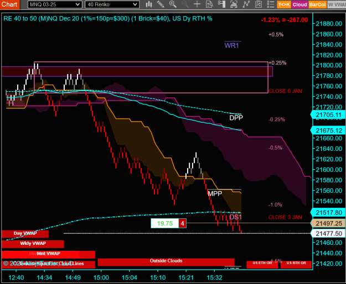This screenshot has height=284, width=346.
Task: Click the DPP pivot label
Action: click(236, 118)
